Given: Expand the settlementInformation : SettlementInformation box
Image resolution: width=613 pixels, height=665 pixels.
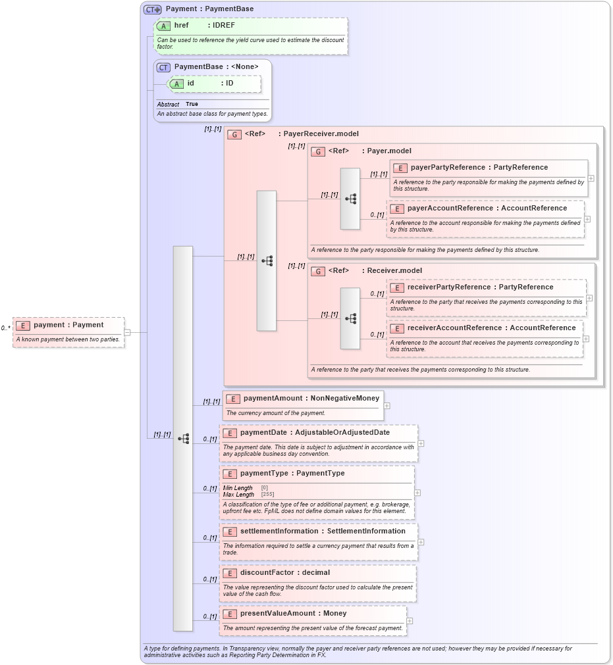Looking at the screenshot, I should [420, 542].
